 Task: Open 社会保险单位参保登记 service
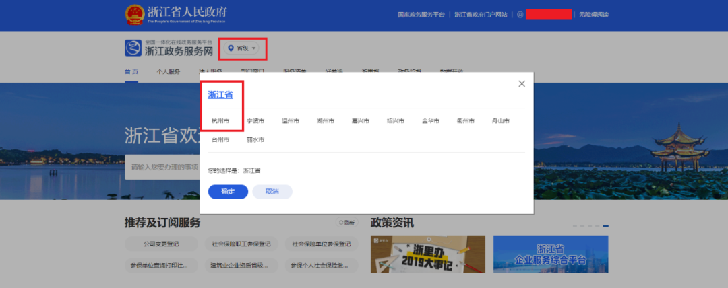coord(322,244)
